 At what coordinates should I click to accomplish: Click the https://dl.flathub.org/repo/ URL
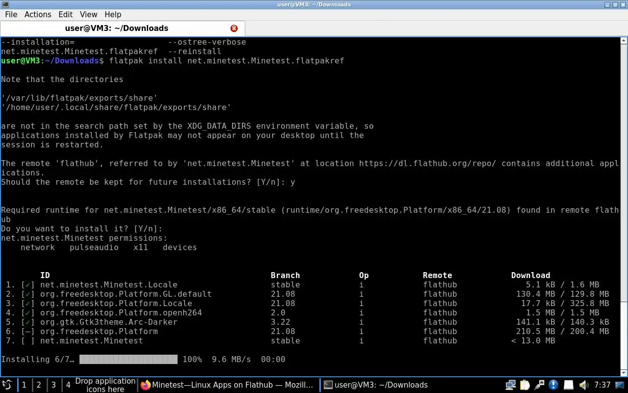(x=428, y=163)
